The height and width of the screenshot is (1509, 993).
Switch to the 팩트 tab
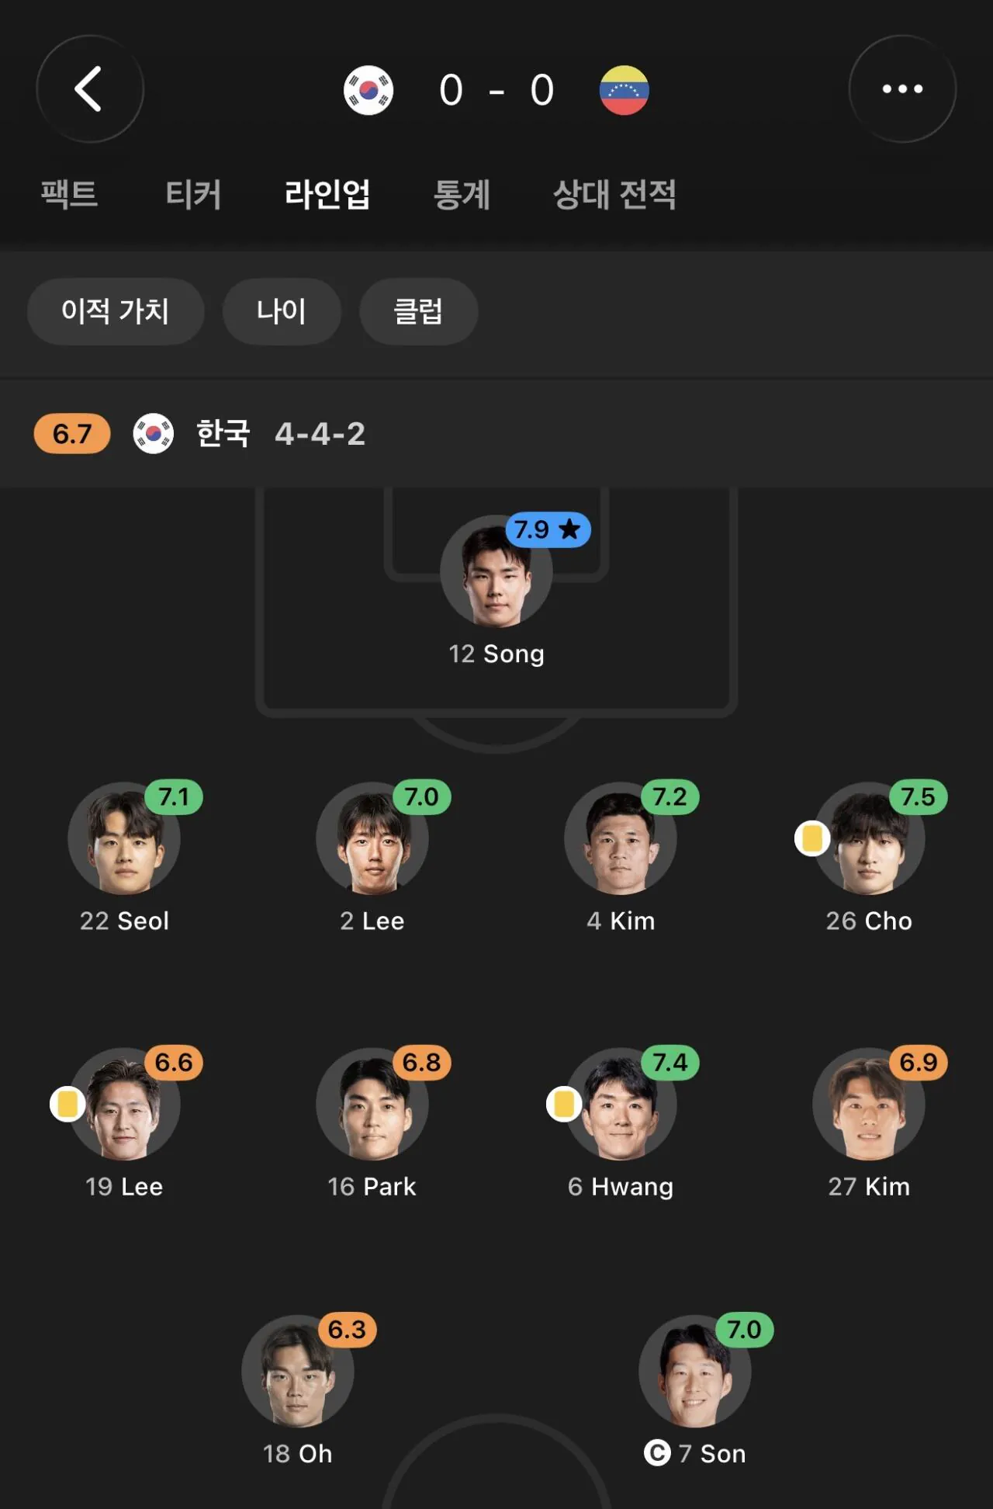coord(69,194)
